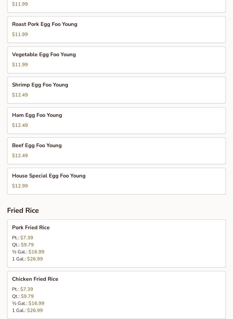Pick the Qt. size for Pork Fried Rice
Screen dimensions: 233x319
23,245
